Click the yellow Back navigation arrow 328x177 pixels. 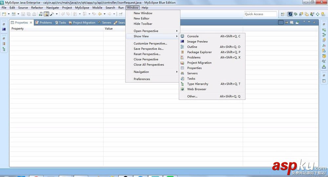(100, 14)
